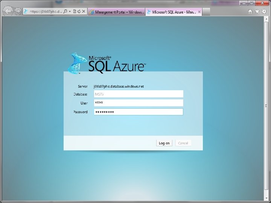Click the site favicon in address bar
This screenshot has height=203, width=271.
point(26,12)
